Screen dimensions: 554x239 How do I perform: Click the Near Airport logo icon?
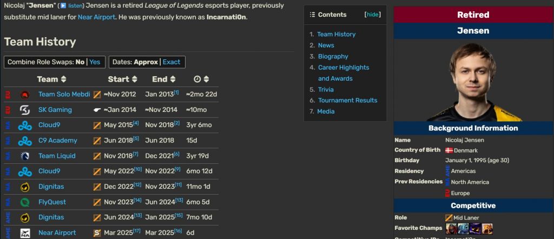pyautogui.click(x=24, y=233)
